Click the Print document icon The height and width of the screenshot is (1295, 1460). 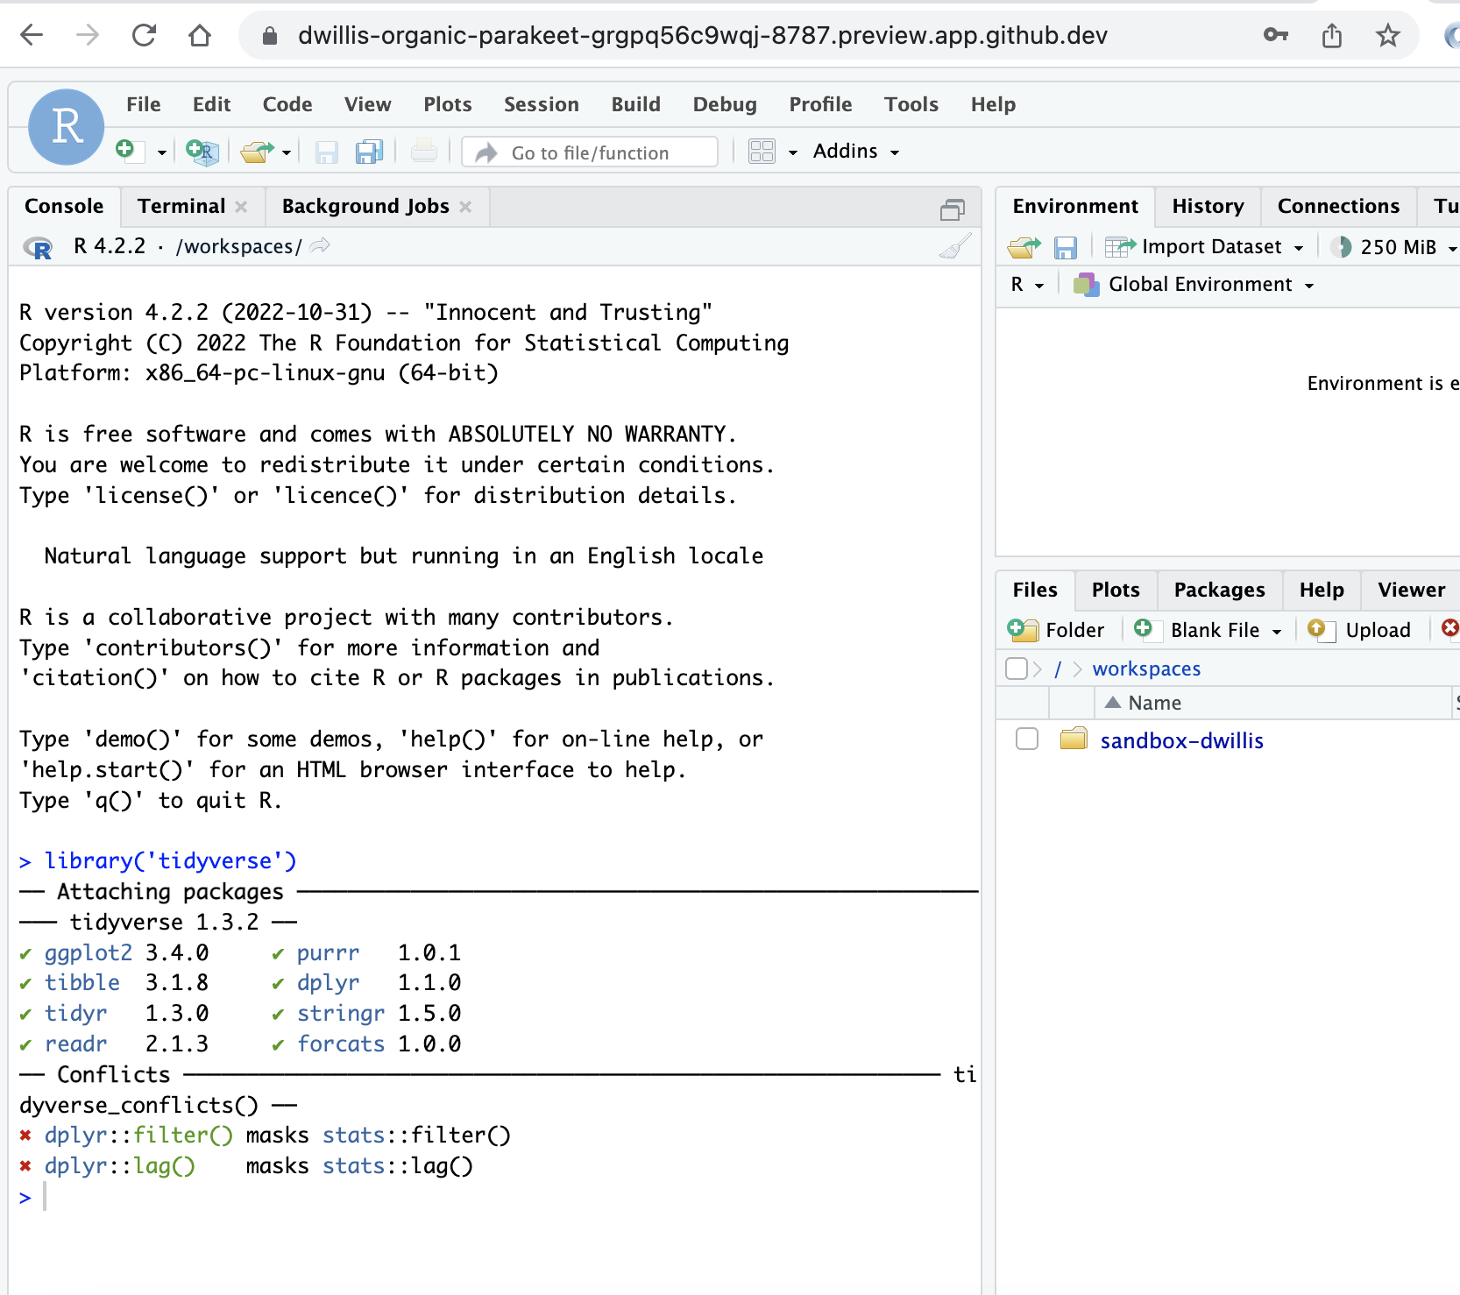point(424,152)
